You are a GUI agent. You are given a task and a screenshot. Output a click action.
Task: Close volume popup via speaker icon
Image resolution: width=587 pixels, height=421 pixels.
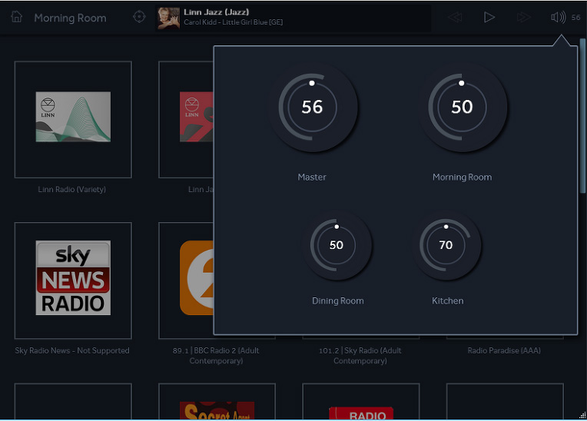point(558,17)
